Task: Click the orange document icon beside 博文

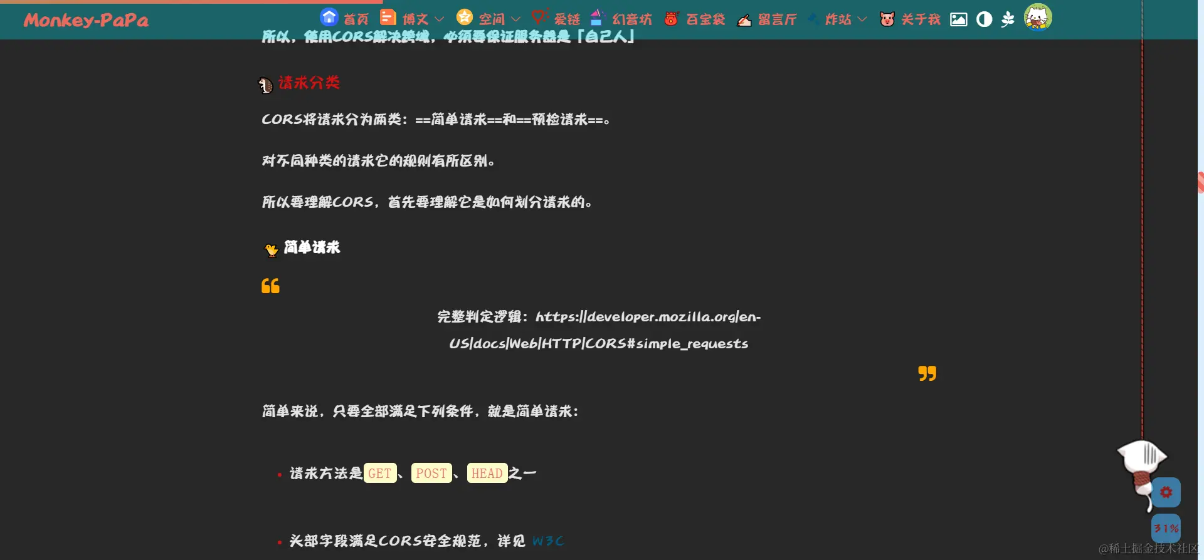Action: 388,17
